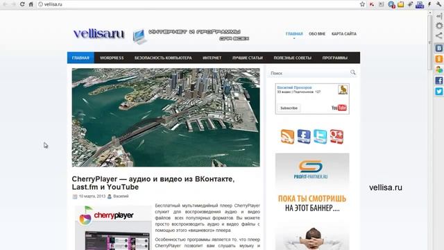Open Лучшие статьи navigation tab
This screenshot has width=444, height=250.
click(248, 58)
